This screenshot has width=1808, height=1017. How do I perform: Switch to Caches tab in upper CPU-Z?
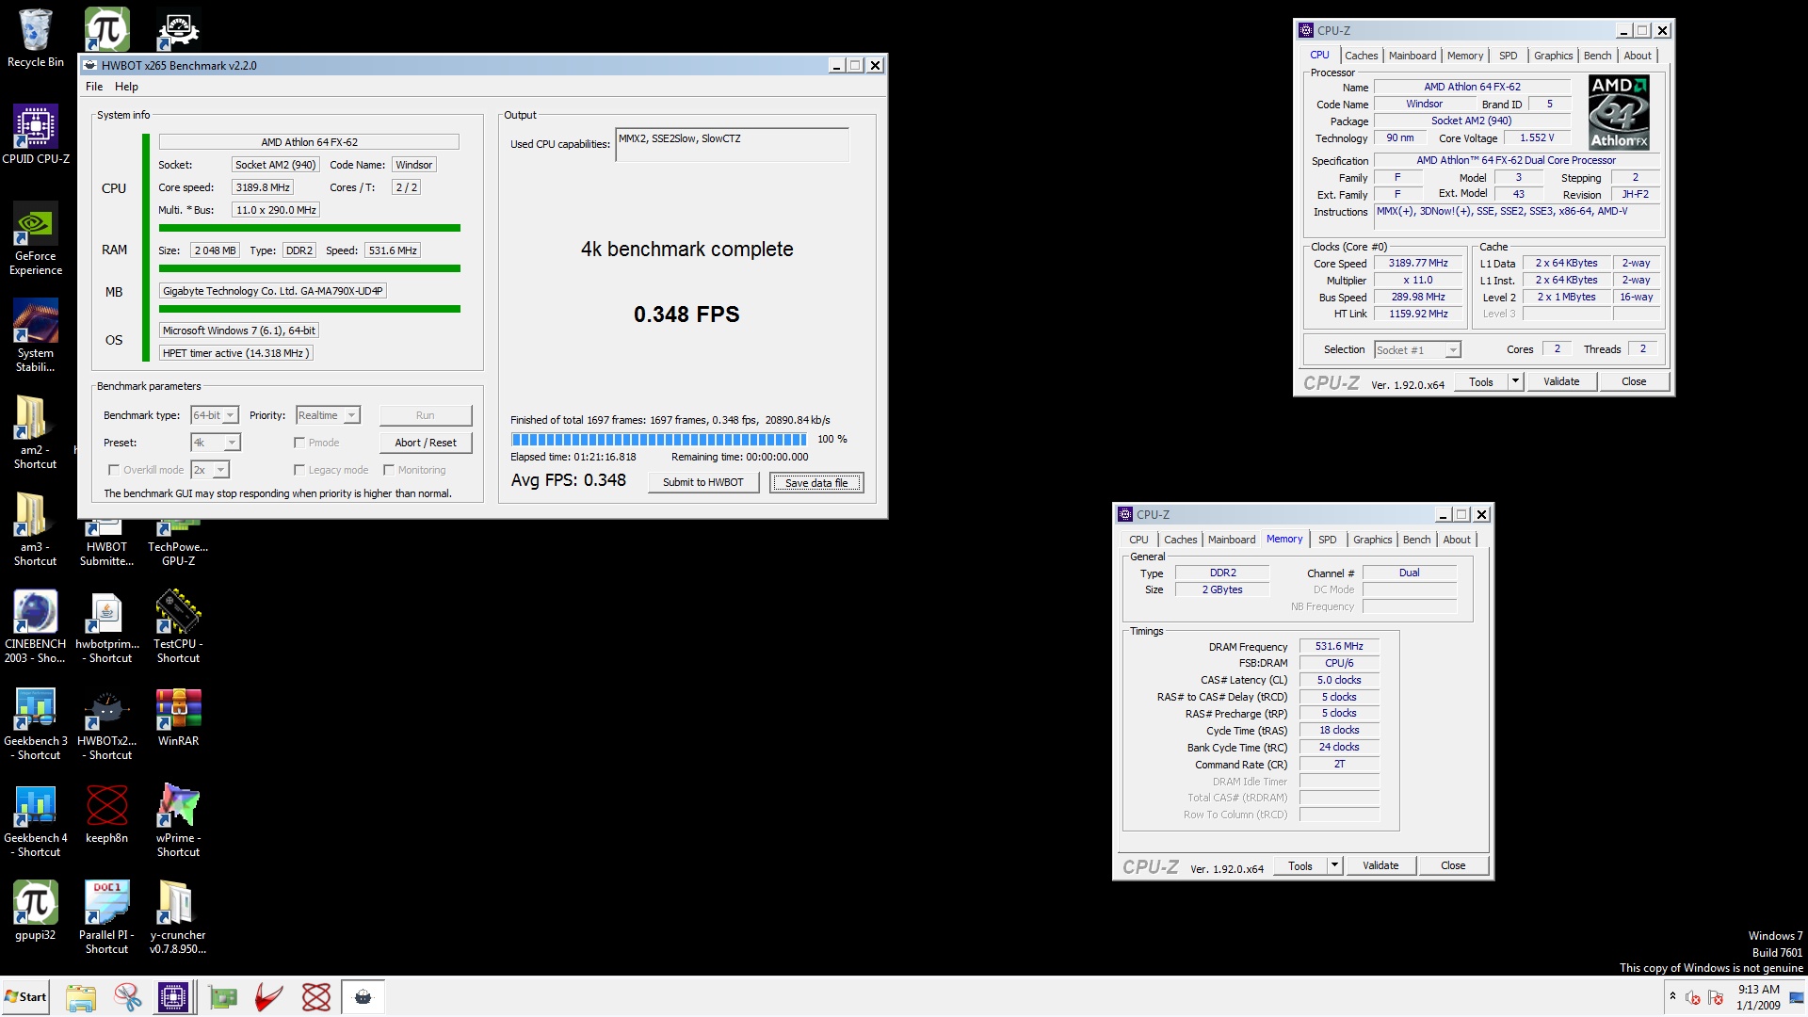click(1361, 56)
